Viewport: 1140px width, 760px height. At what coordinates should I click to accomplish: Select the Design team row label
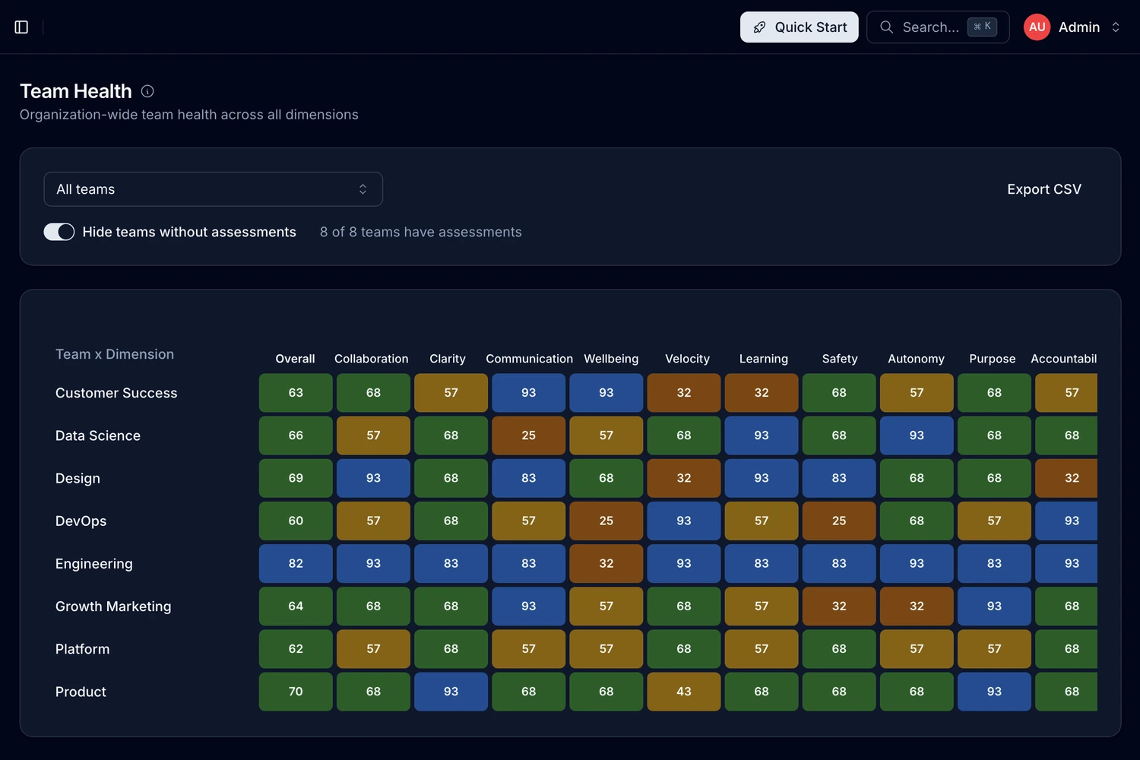78,478
